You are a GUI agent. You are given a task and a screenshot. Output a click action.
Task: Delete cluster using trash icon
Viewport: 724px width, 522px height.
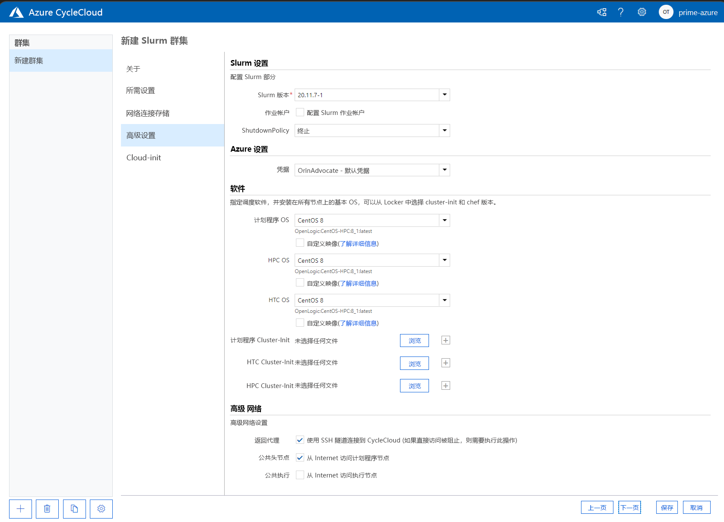[47, 509]
